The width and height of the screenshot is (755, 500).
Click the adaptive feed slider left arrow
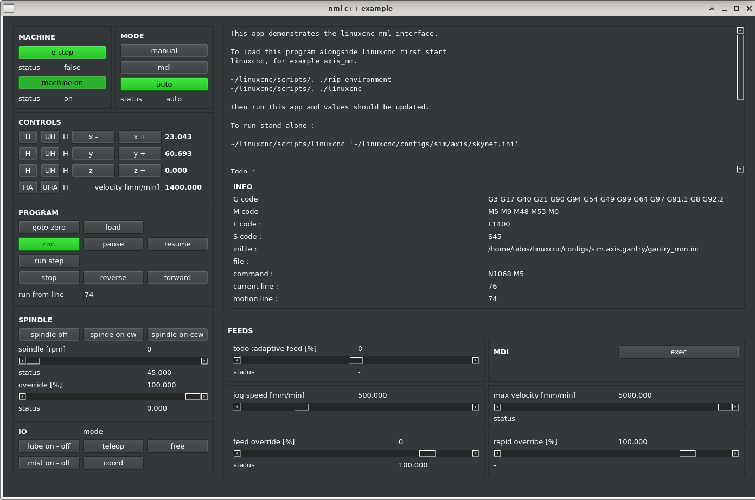pyautogui.click(x=237, y=360)
